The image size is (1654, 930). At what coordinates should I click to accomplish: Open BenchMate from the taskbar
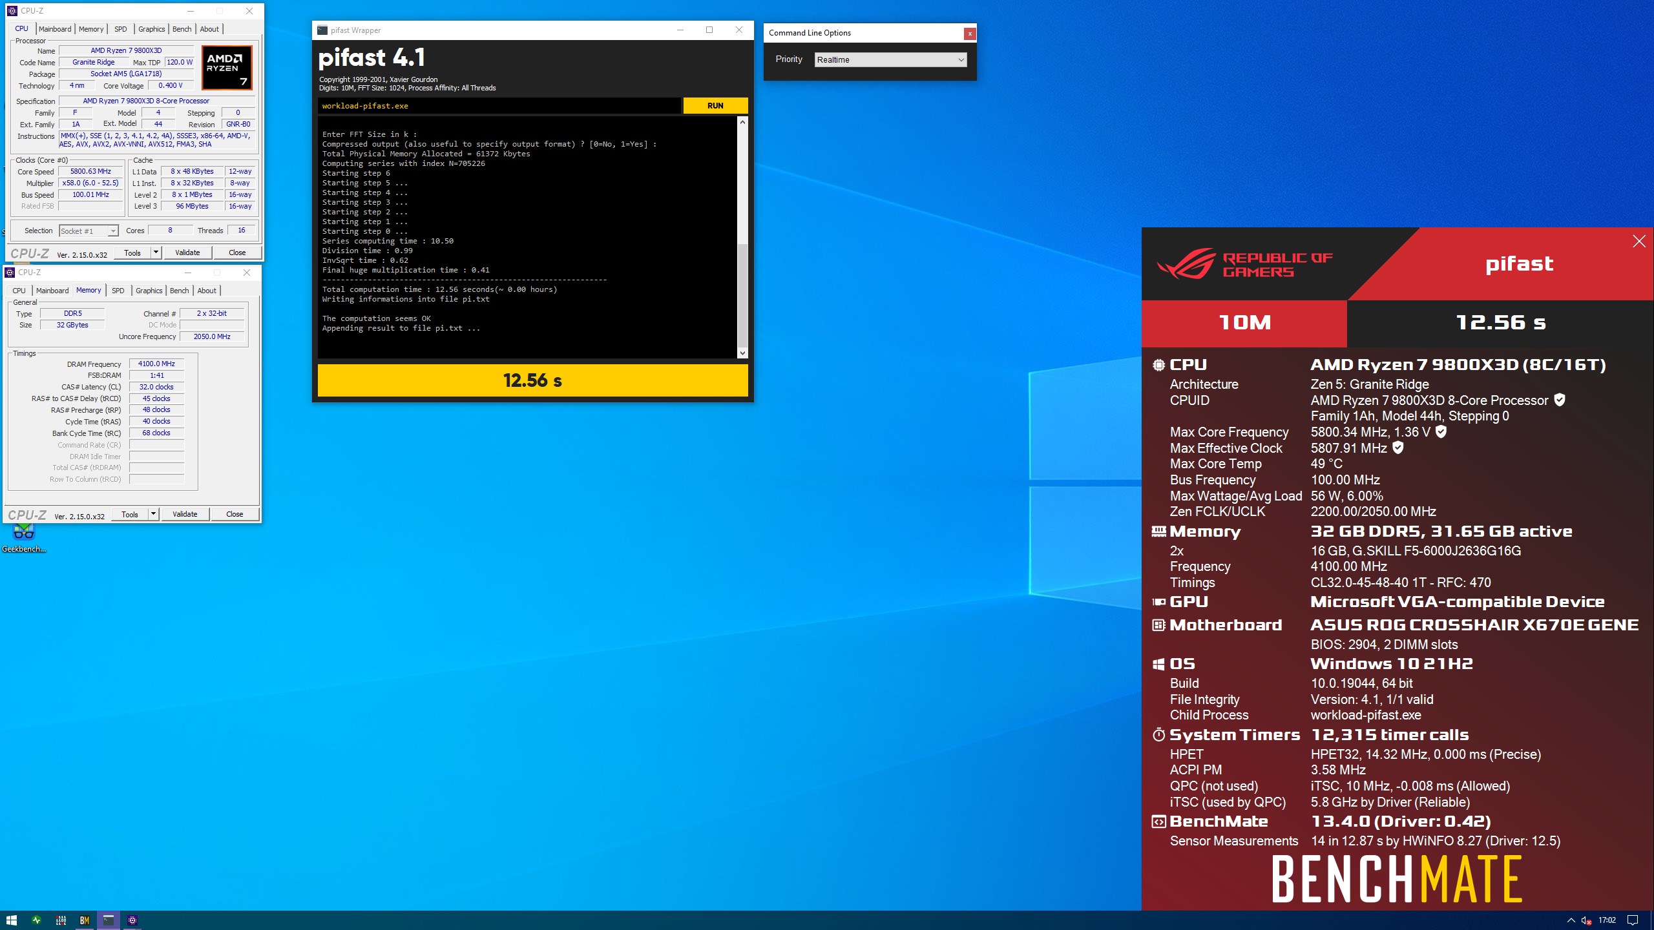85,920
